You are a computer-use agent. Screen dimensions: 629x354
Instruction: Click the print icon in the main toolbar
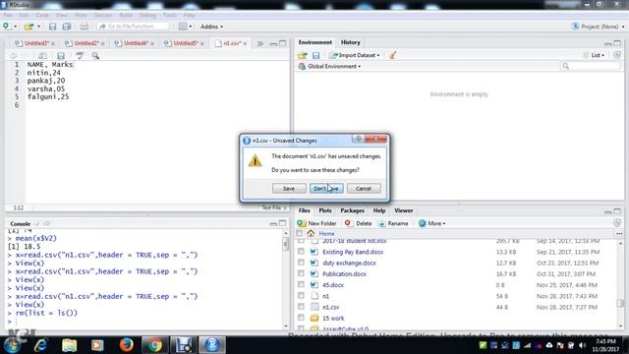(x=84, y=27)
